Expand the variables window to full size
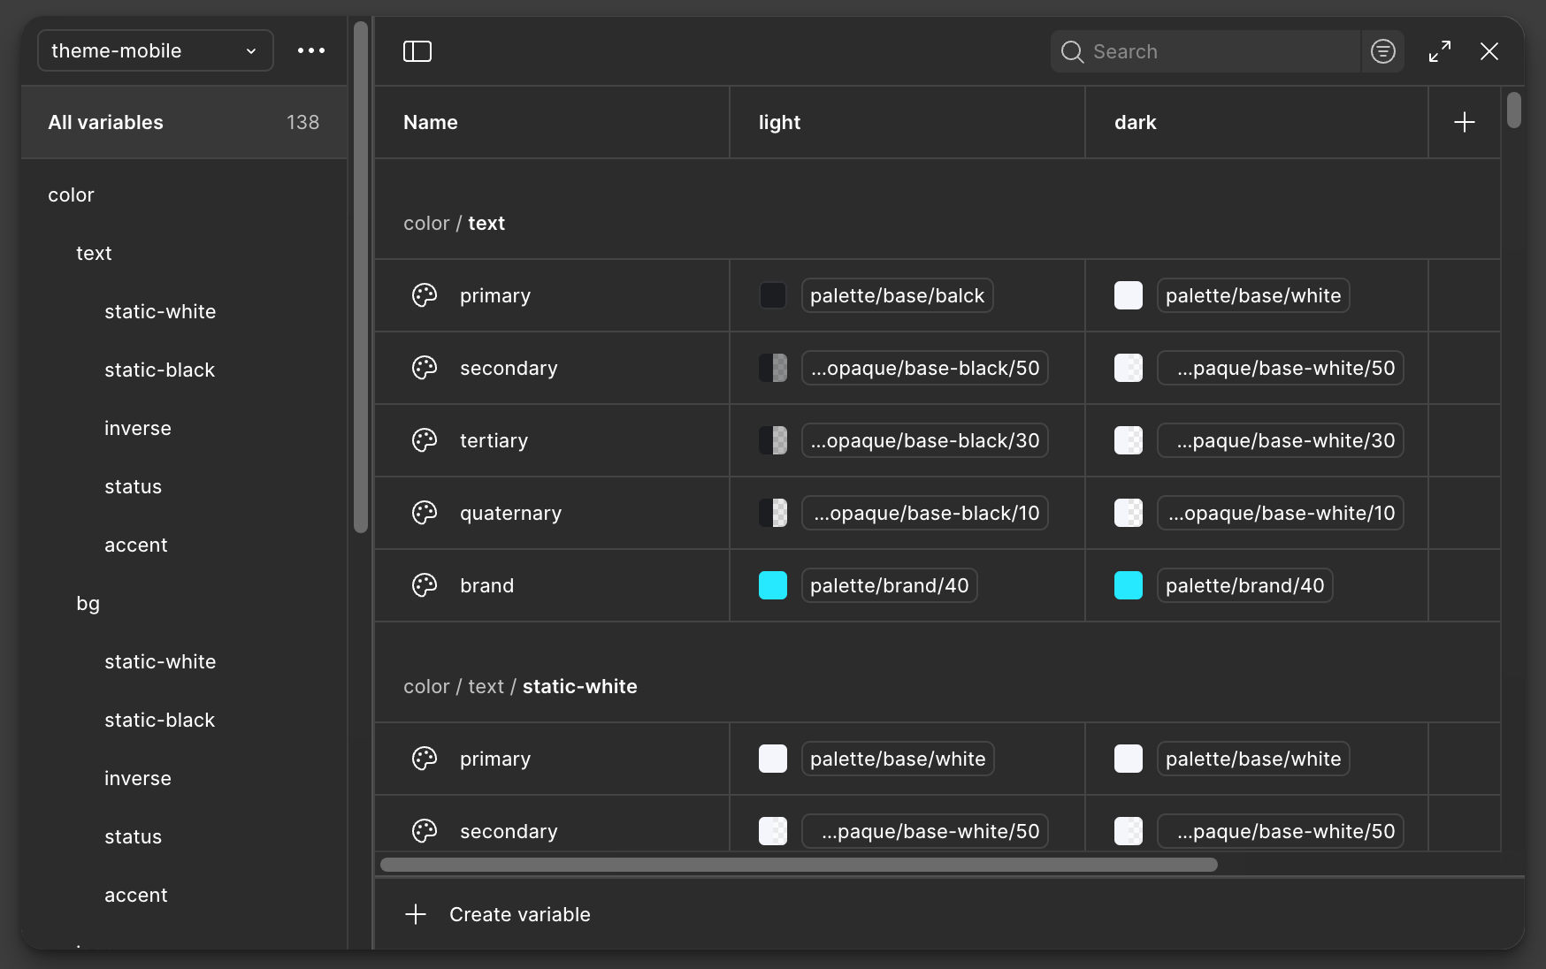 [1440, 51]
